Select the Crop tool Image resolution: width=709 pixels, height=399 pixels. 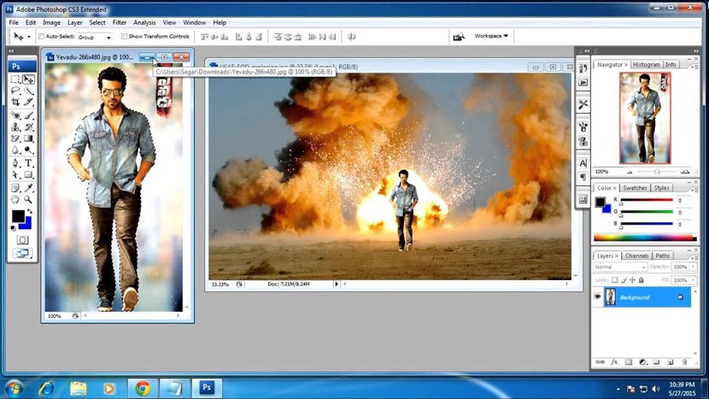pyautogui.click(x=15, y=103)
